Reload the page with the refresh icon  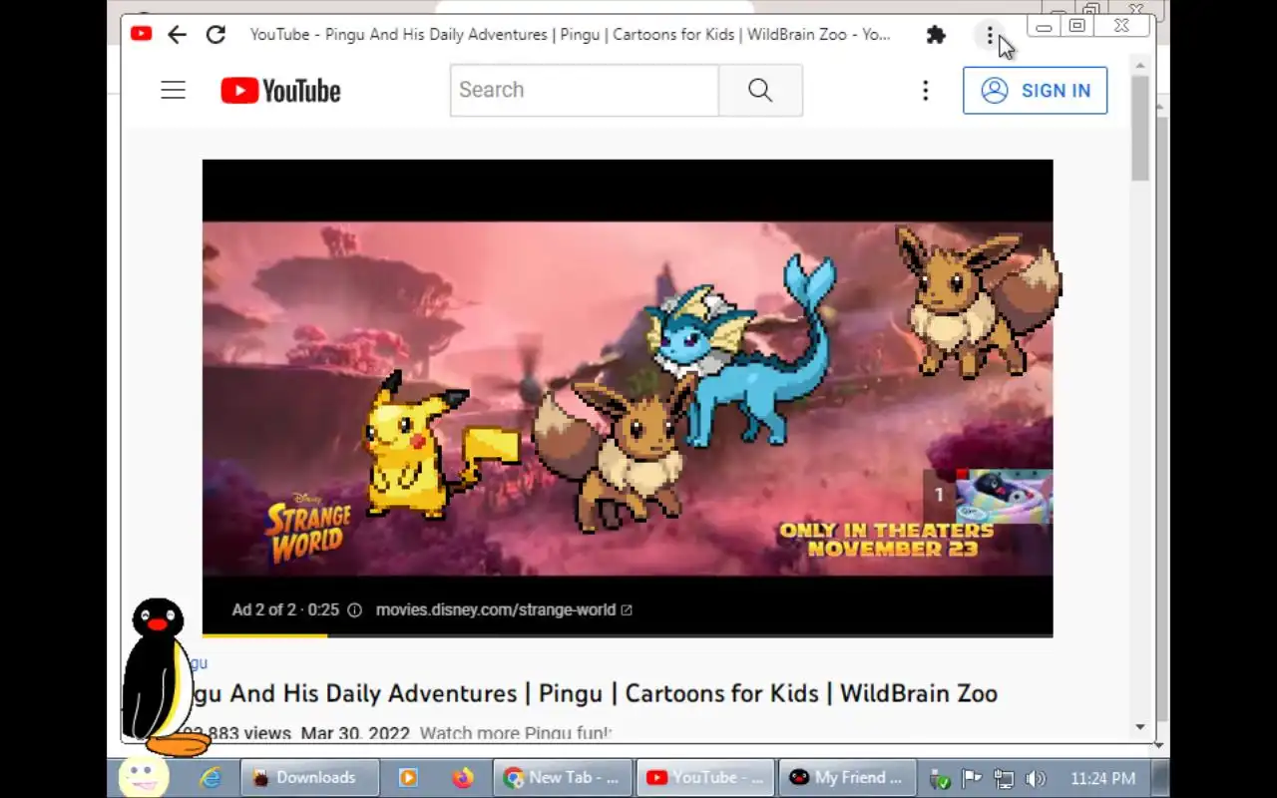[x=215, y=35]
